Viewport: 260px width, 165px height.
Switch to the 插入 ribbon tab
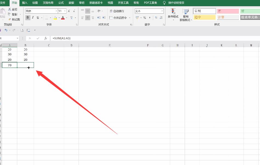(25, 3)
